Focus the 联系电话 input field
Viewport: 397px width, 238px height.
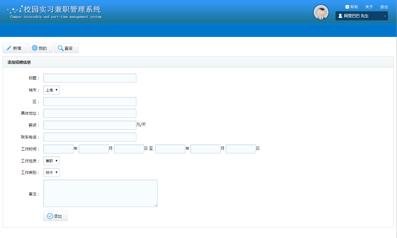[x=90, y=137]
